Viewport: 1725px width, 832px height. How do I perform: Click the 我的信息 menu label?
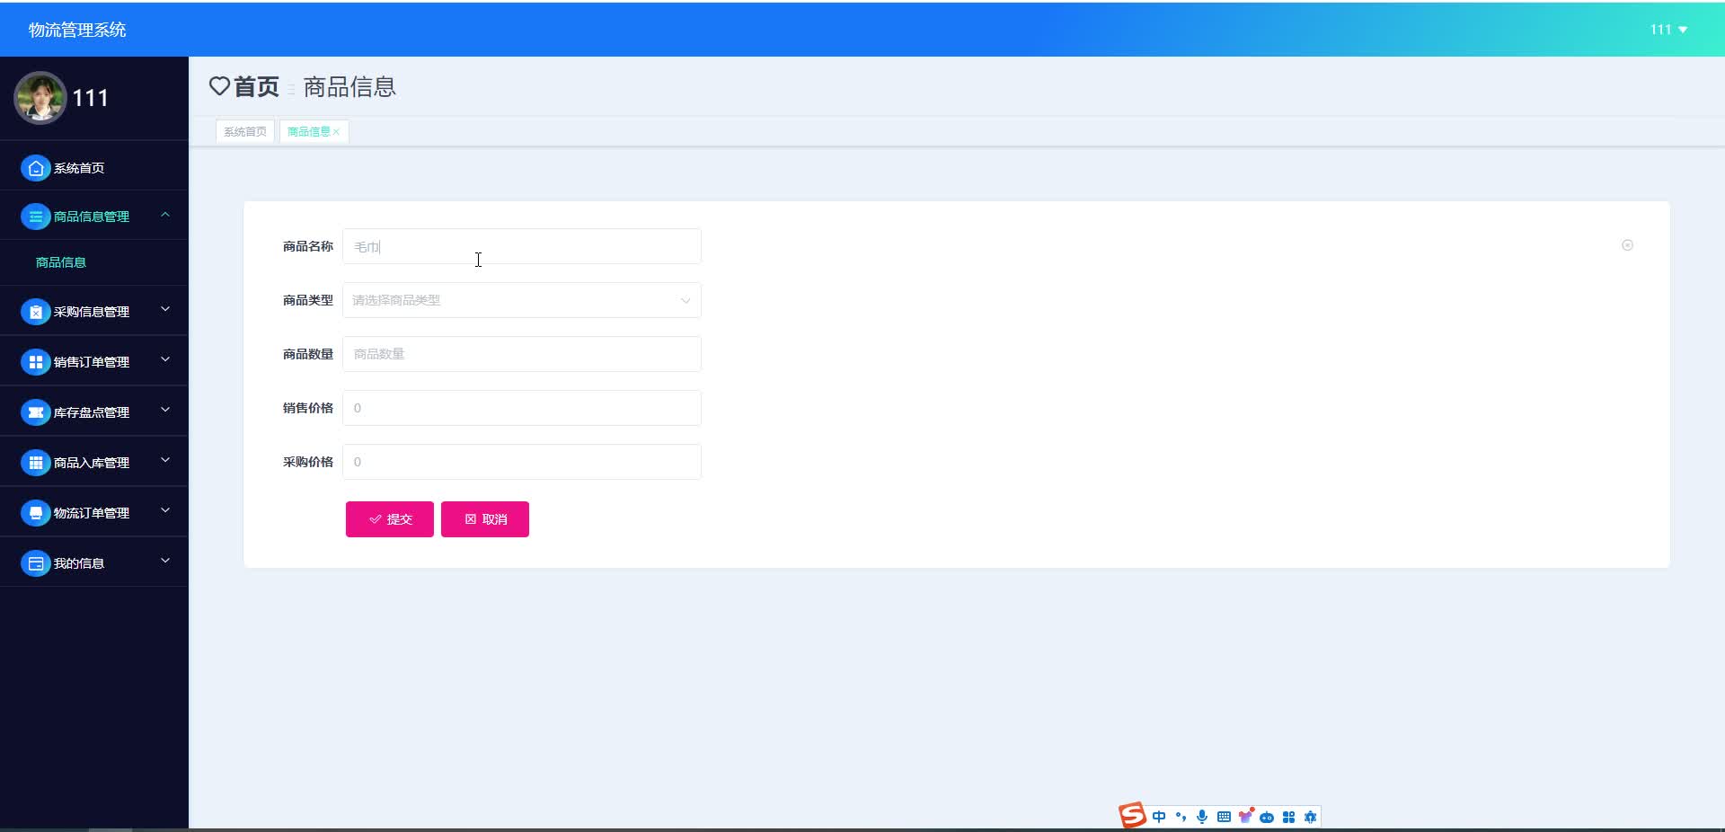[x=79, y=563]
